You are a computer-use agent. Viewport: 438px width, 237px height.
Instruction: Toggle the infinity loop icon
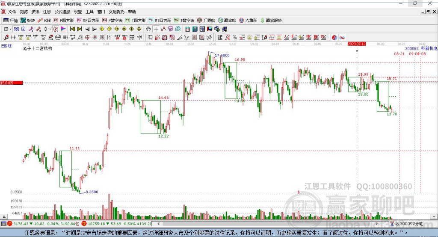click(342, 38)
